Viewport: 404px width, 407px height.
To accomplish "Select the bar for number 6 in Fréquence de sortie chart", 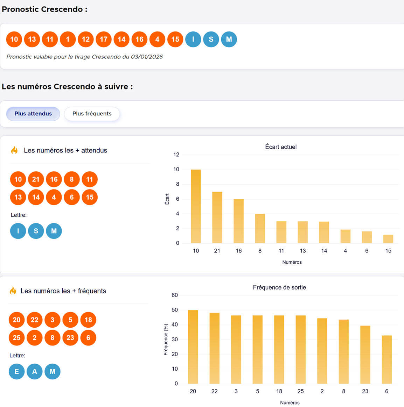I will tap(386, 359).
